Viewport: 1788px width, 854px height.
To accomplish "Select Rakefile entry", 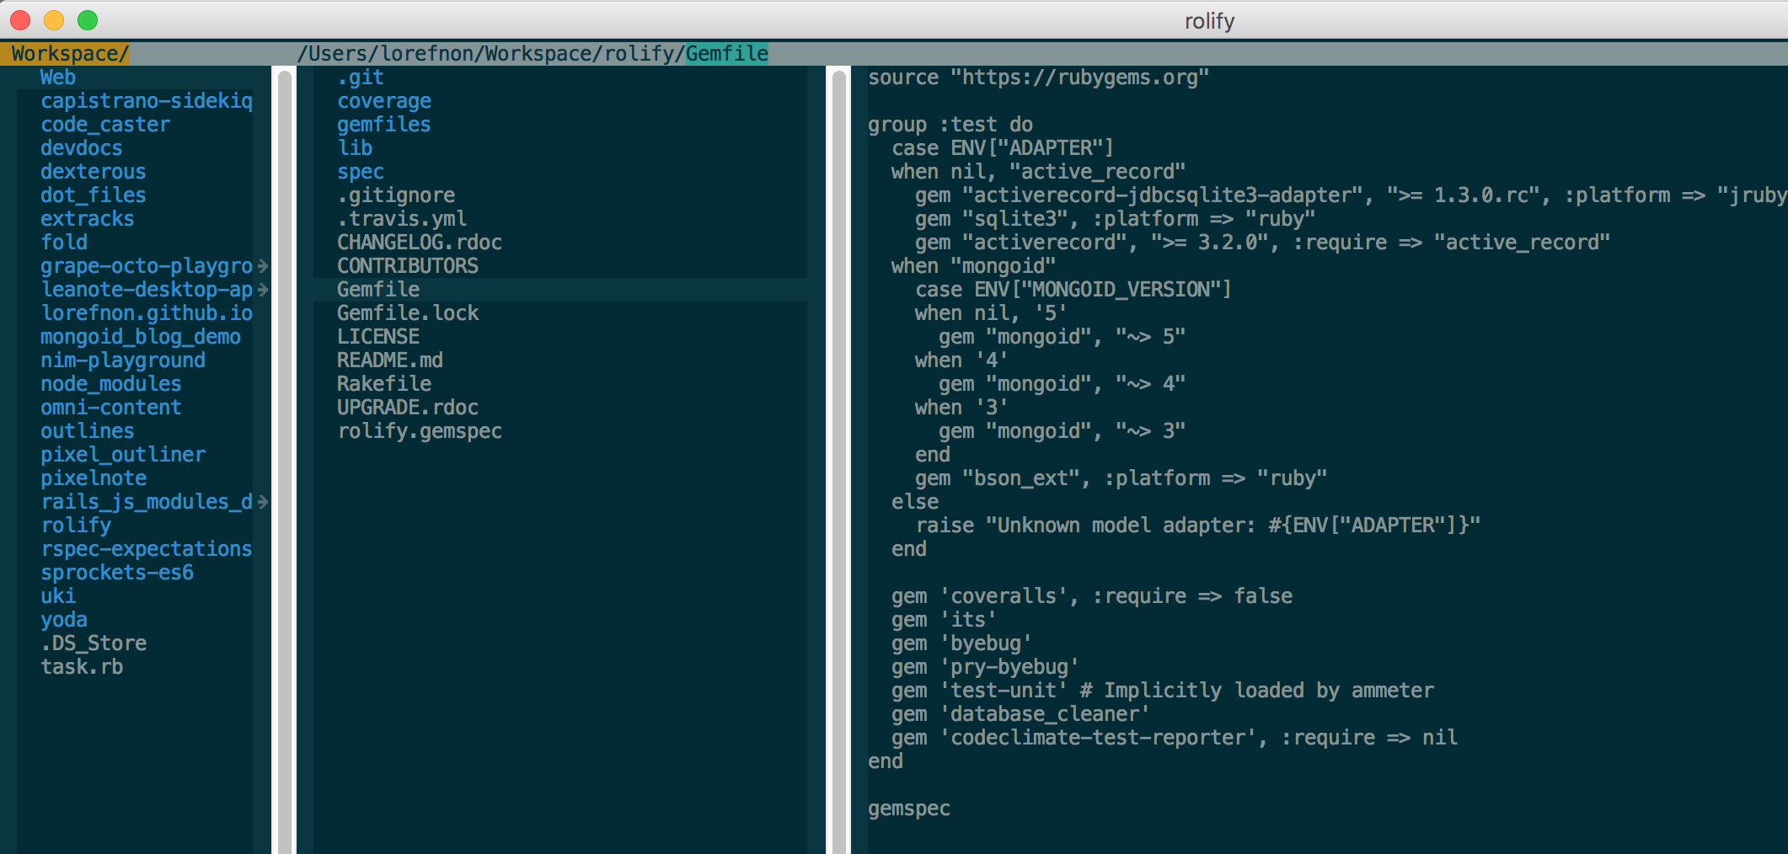I will tap(384, 384).
